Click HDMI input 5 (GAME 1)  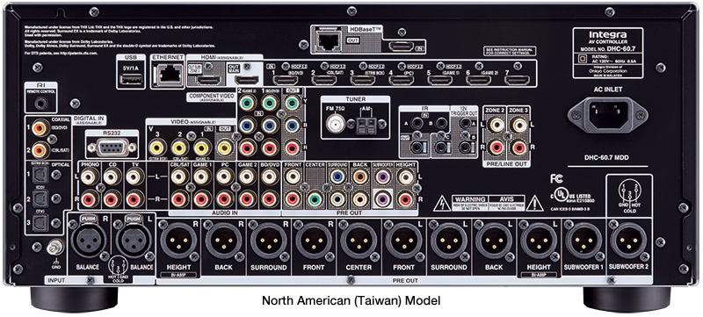click(440, 81)
